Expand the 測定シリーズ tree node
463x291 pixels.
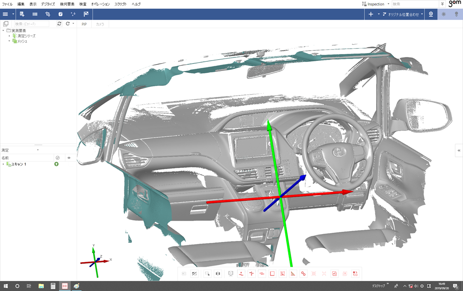9,36
